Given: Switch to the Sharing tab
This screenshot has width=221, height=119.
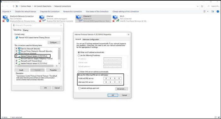Looking at the screenshot, I should click(26, 30).
